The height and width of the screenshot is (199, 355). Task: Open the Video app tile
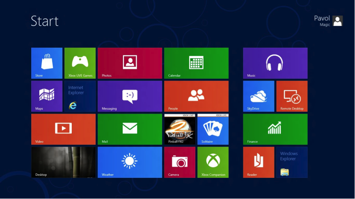coord(63,129)
